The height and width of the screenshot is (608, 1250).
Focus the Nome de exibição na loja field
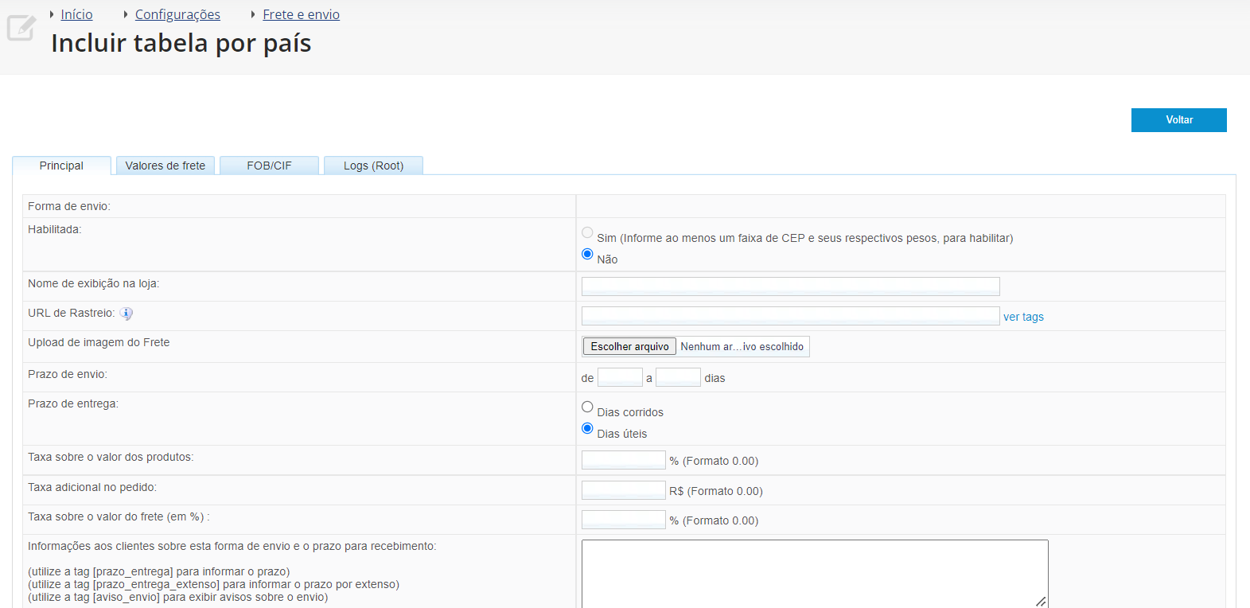click(790, 286)
